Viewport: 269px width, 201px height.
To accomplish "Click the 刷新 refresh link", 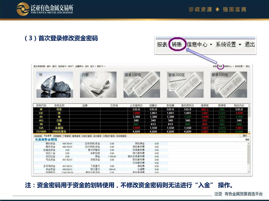I will point(247,140).
